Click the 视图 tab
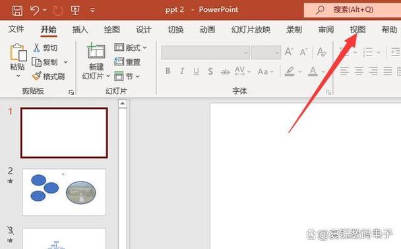Viewport: 401px width, 249px height. pyautogui.click(x=357, y=30)
